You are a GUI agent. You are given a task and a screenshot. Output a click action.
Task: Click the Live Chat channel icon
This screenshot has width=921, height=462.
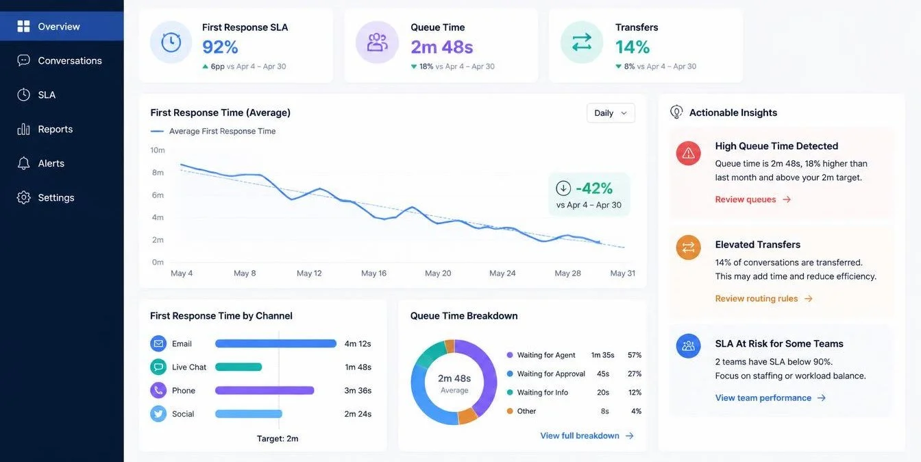pos(158,367)
